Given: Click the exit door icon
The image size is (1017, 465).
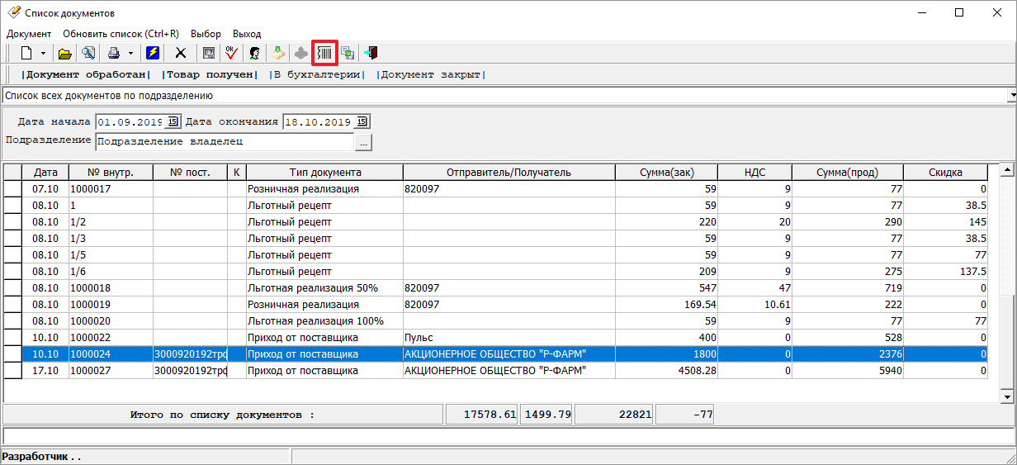Looking at the screenshot, I should (371, 53).
